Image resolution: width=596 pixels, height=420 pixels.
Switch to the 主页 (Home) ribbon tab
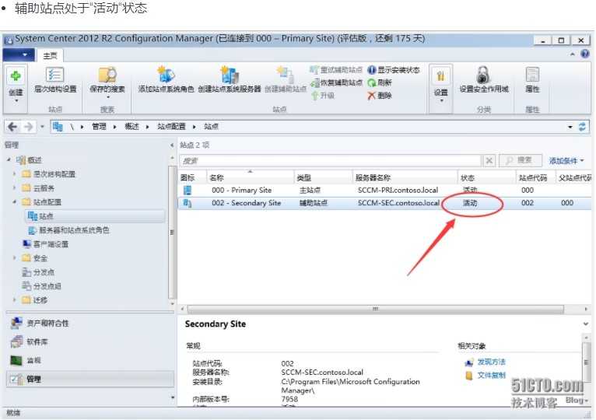(x=50, y=56)
